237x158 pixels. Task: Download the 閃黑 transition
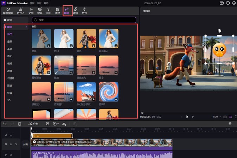pos(49,46)
